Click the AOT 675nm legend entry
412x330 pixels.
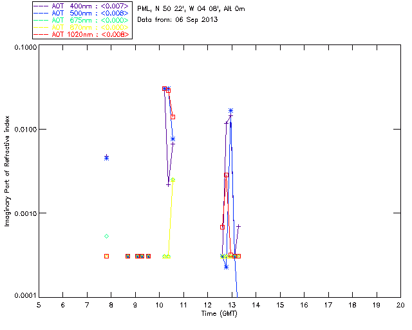[82, 20]
